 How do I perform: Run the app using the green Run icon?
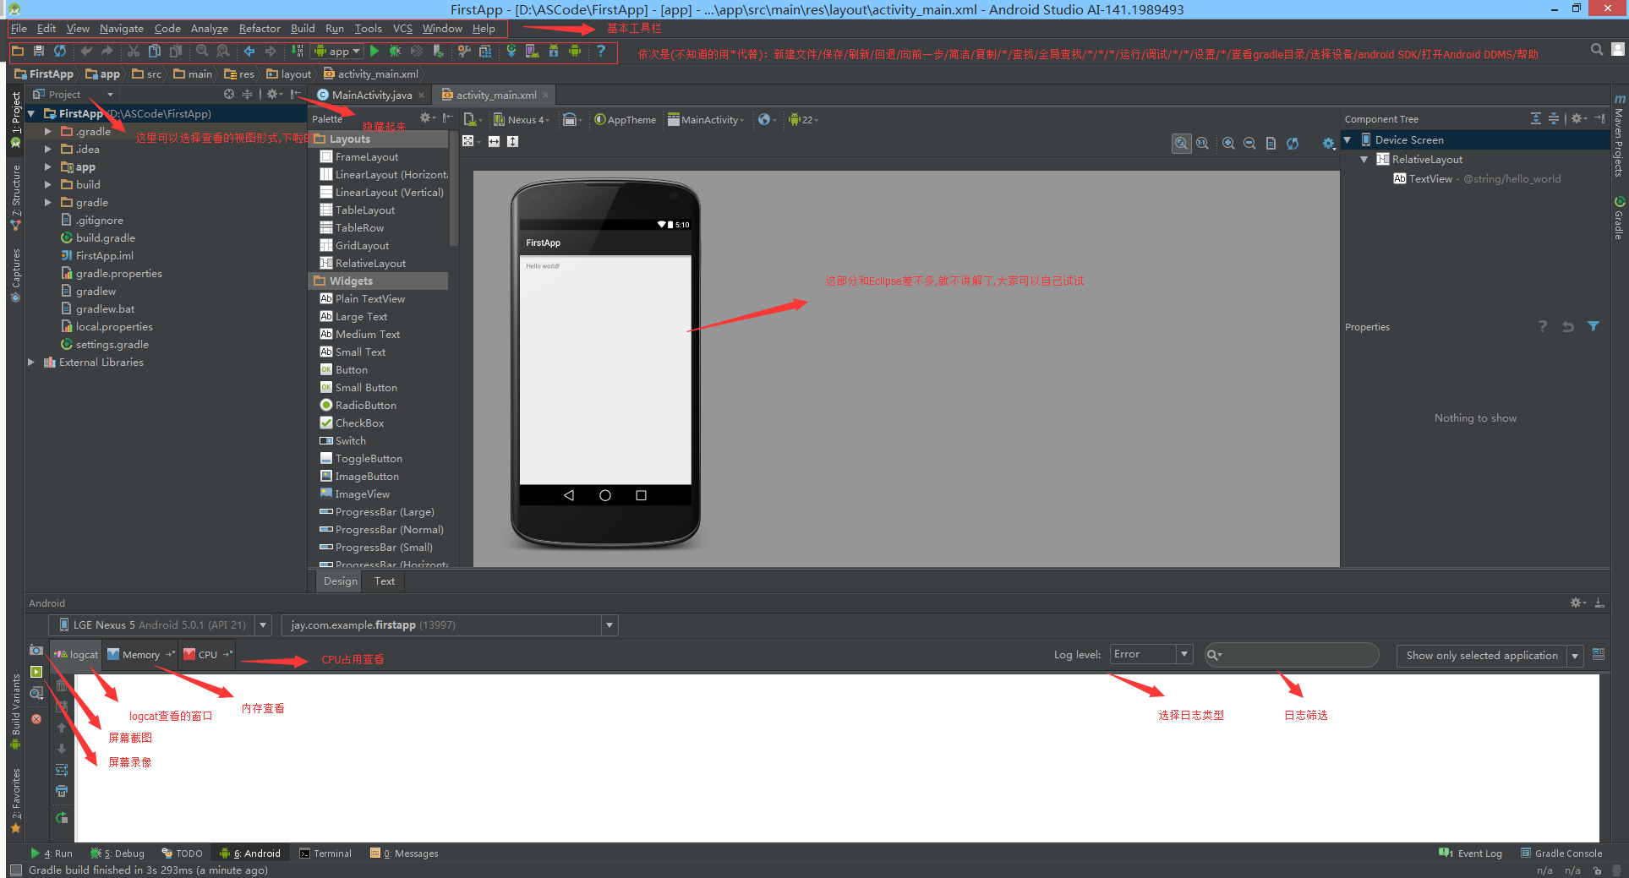(374, 50)
